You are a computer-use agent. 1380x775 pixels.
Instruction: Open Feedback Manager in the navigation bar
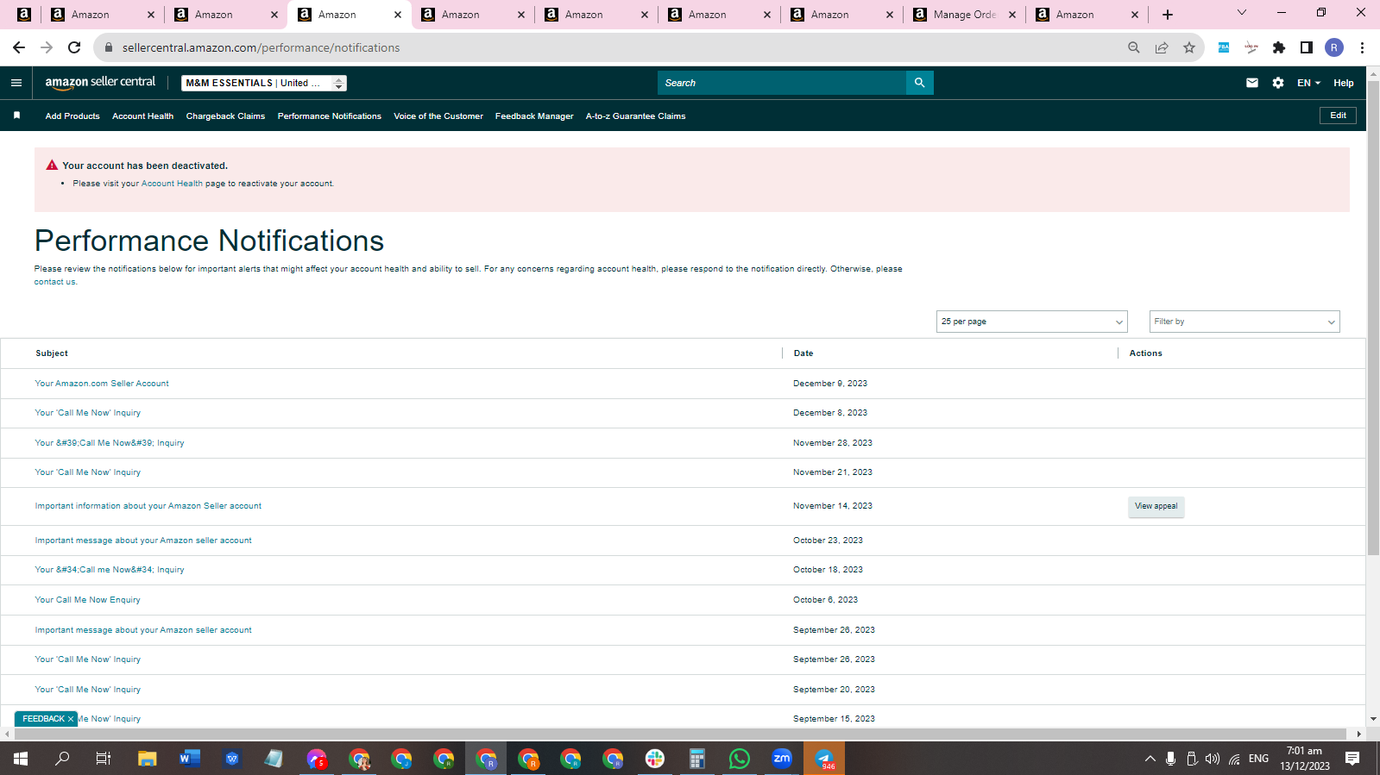coord(534,116)
